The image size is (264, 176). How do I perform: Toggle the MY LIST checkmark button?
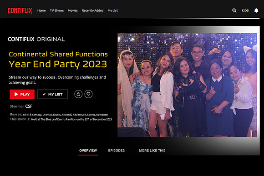[52, 94]
